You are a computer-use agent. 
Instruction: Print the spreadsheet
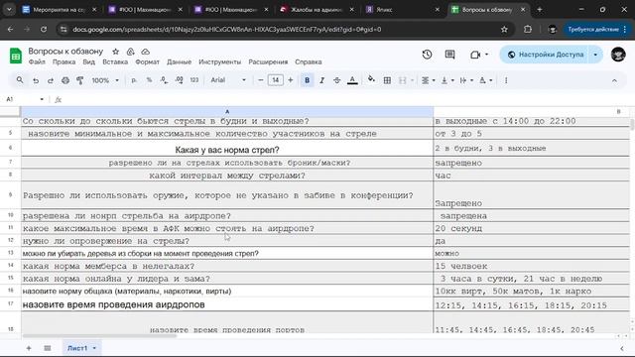tap(65, 80)
